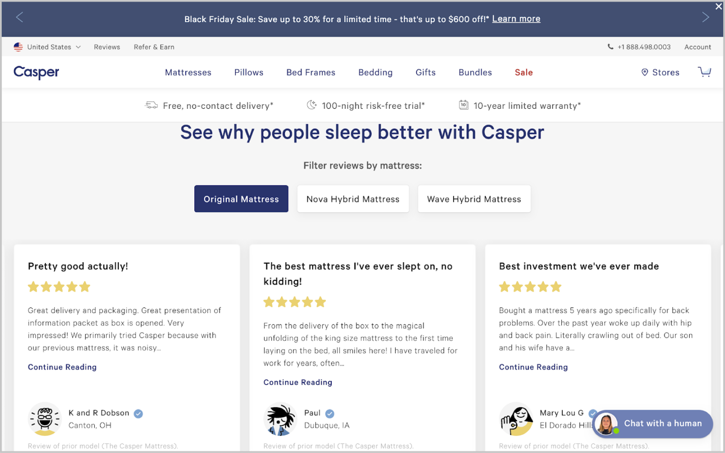Open the Bed Frames menu
The height and width of the screenshot is (453, 725).
coord(311,72)
